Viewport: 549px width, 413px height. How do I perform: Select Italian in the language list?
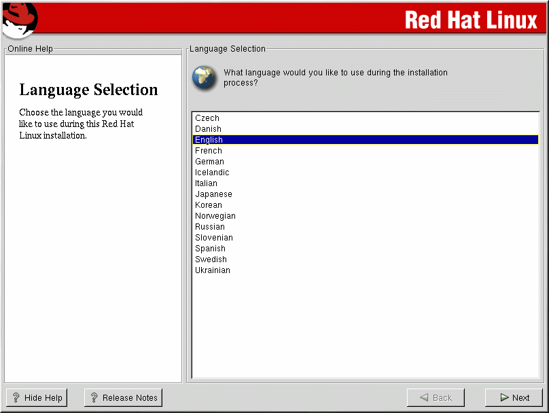coord(206,183)
